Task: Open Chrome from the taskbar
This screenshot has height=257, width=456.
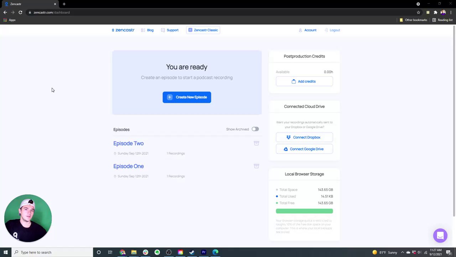Action: pos(122,252)
